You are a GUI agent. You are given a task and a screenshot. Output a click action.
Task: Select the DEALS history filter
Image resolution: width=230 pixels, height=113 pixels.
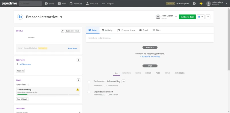click(x=167, y=73)
